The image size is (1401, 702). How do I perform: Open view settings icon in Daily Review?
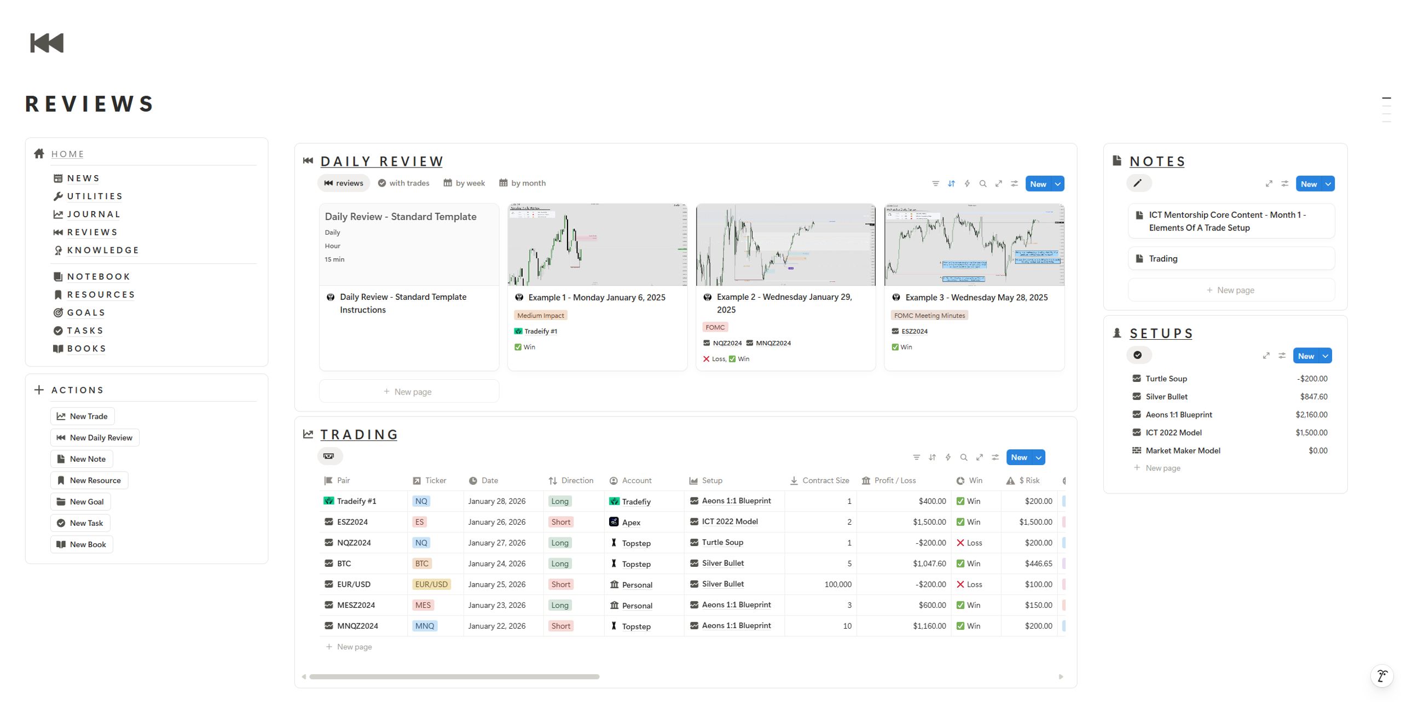(1015, 184)
